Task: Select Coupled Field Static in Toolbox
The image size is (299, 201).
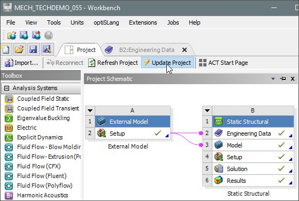Action: click(x=43, y=99)
